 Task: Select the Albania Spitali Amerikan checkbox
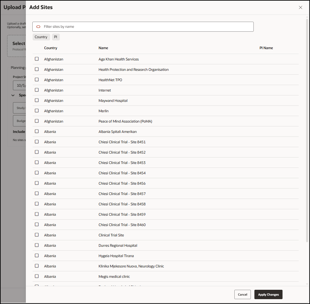[x=37, y=131]
